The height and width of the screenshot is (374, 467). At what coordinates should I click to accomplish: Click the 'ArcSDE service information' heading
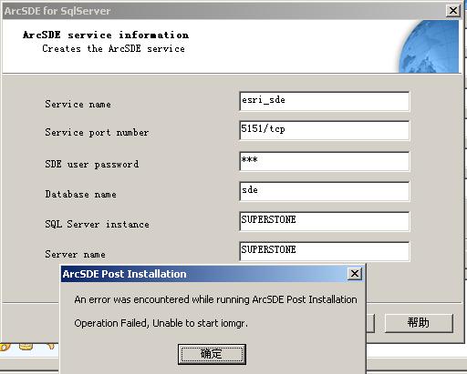coord(106,35)
